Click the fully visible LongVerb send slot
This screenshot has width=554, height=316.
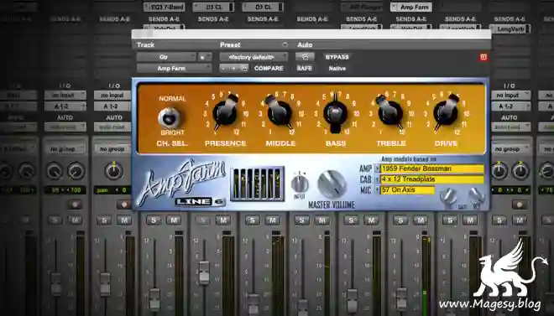click(x=510, y=29)
